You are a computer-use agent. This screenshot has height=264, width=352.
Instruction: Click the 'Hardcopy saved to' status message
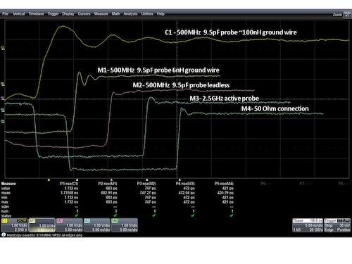coord(44,235)
